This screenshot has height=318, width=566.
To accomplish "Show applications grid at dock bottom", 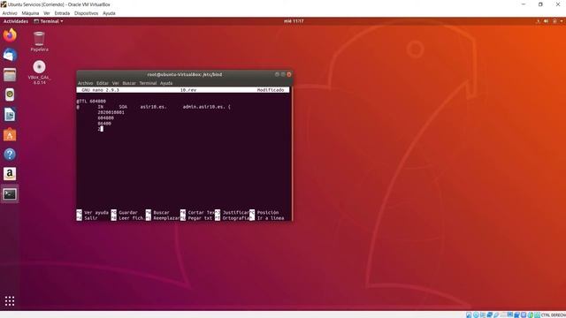I will (10, 300).
